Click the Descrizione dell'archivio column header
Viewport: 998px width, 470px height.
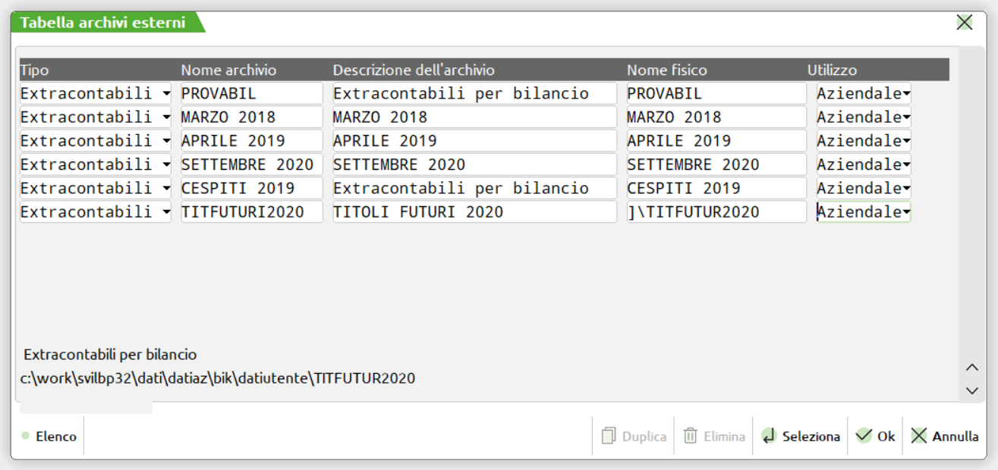pyautogui.click(x=414, y=70)
